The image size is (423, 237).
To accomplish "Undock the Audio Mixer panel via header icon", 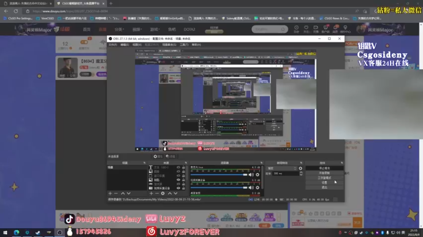I will point(261,163).
